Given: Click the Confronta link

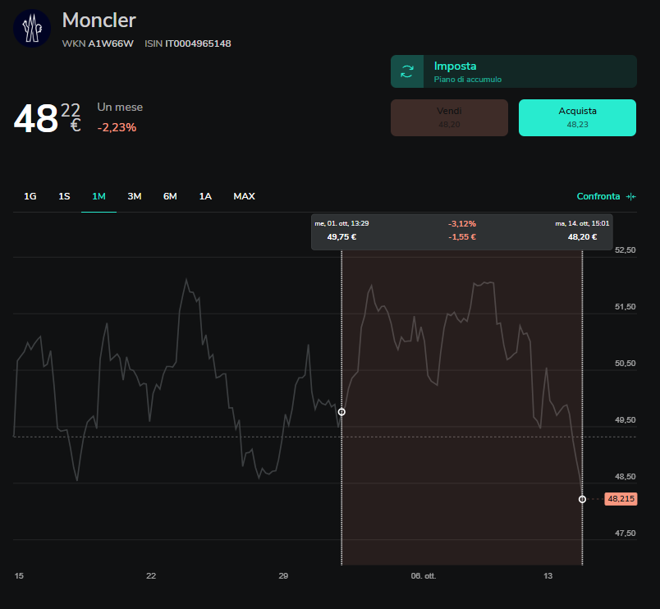Looking at the screenshot, I should [x=598, y=196].
